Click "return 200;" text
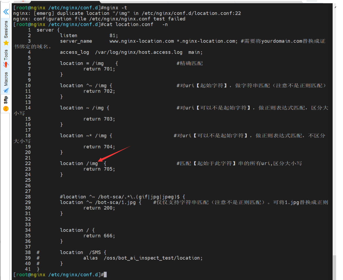This screenshot has width=343, height=280. pyautogui.click(x=99, y=208)
